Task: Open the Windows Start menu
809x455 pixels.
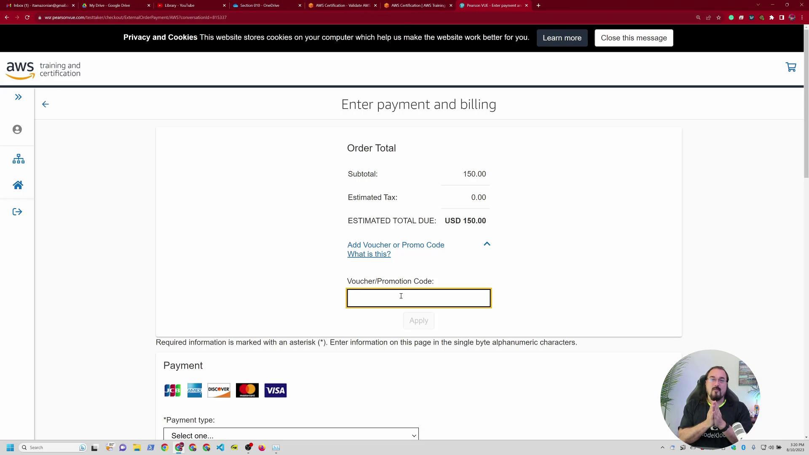Action: click(x=10, y=447)
